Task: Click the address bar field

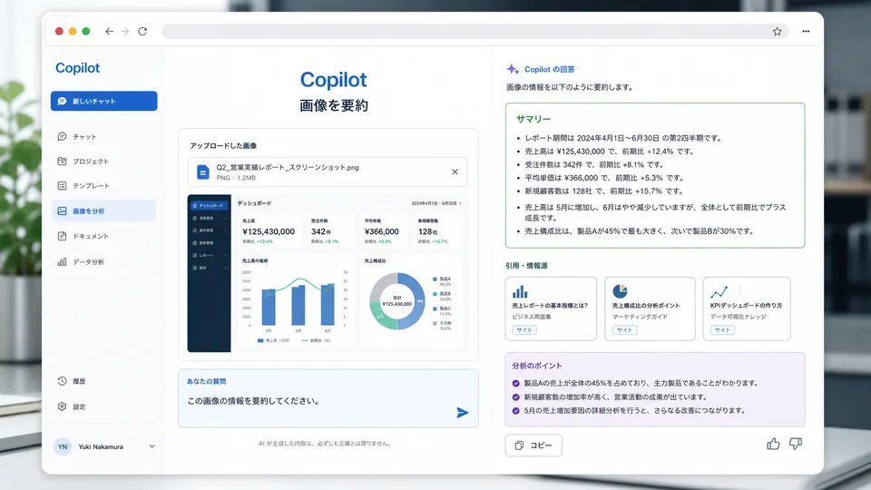Action: (475, 32)
